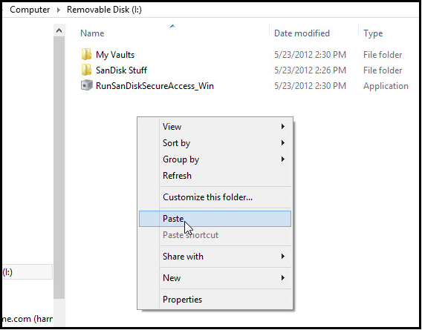422x330 pixels.
Task: Select the SanDisk Stuff folder icon
Action: point(86,70)
